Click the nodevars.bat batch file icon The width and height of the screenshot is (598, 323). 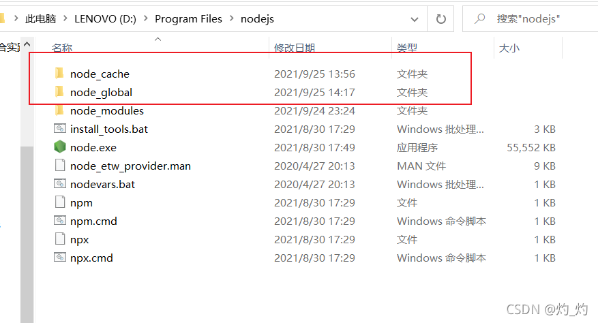60,184
